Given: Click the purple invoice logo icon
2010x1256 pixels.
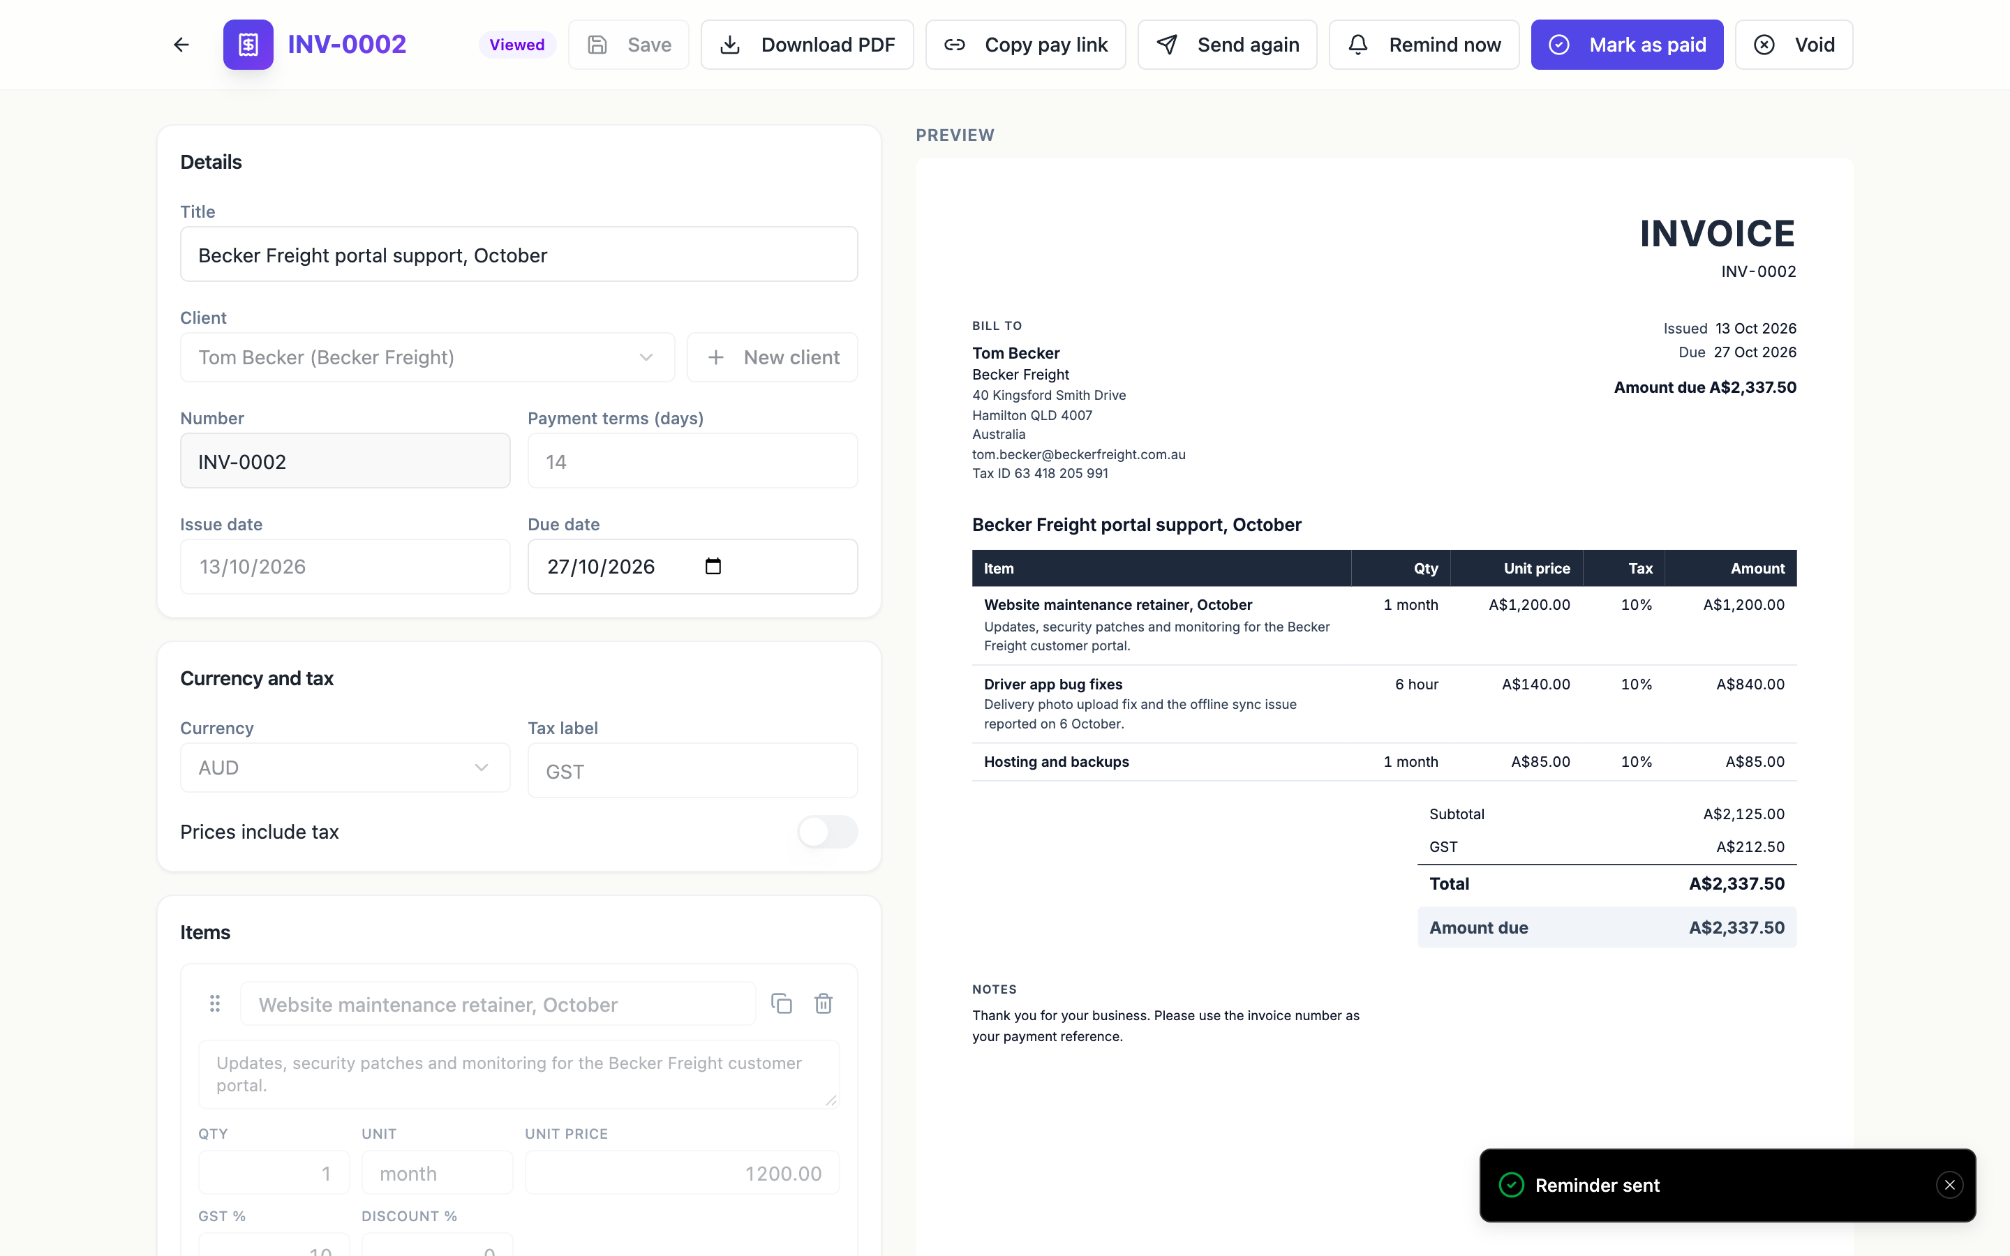Looking at the screenshot, I should pyautogui.click(x=248, y=45).
